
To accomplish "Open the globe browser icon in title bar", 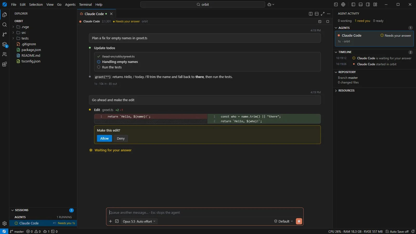I will pyautogui.click(x=343, y=4).
